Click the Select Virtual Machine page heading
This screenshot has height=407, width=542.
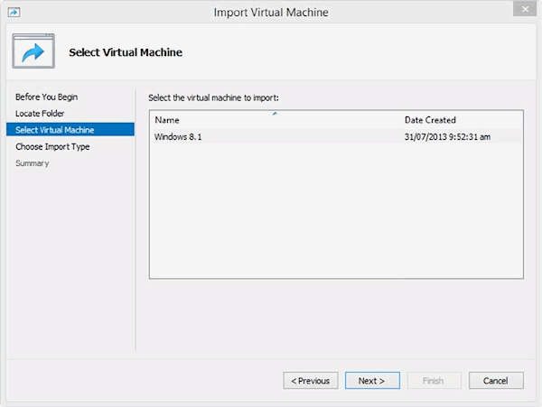click(x=126, y=52)
